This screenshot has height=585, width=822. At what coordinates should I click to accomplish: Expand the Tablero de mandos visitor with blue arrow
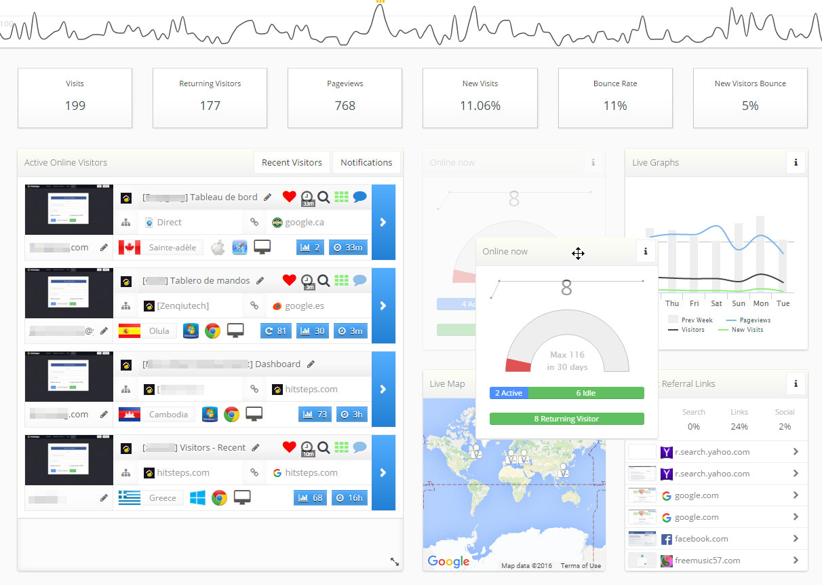[383, 305]
